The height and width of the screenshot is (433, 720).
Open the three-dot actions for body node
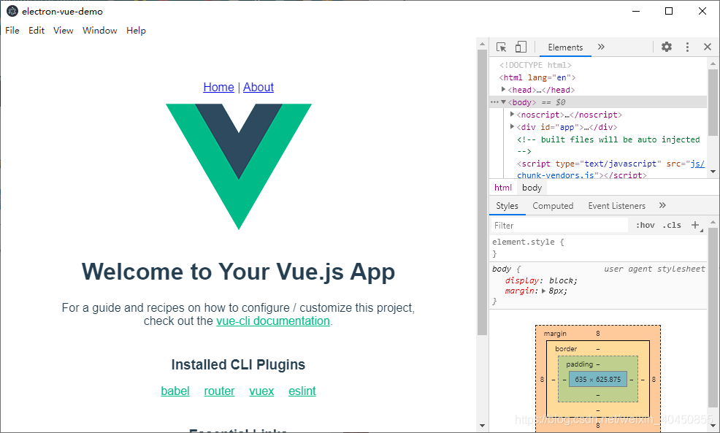click(x=494, y=102)
